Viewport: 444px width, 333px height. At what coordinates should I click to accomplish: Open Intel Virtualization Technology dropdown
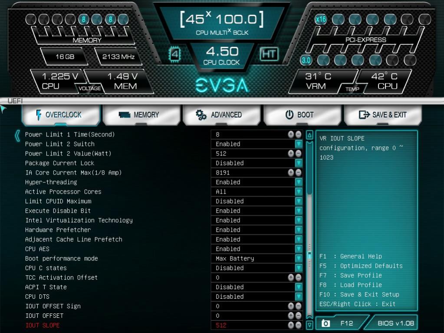[x=299, y=220]
